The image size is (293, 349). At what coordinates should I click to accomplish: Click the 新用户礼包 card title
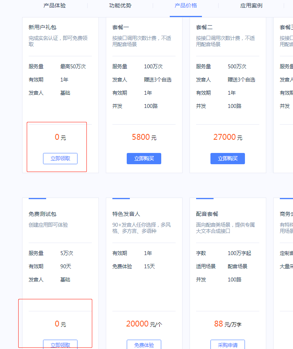tap(42, 27)
